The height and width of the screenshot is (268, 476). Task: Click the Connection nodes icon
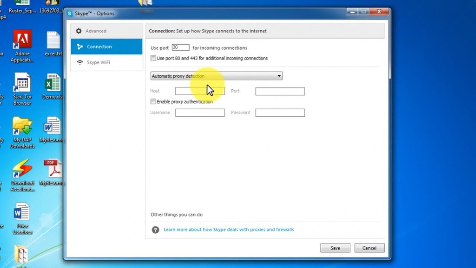(80, 47)
